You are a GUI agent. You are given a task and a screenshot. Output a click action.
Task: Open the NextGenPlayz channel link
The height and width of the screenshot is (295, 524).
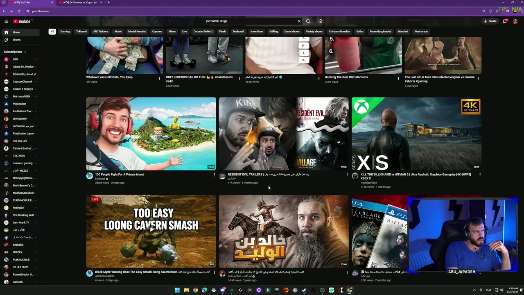pyautogui.click(x=368, y=183)
